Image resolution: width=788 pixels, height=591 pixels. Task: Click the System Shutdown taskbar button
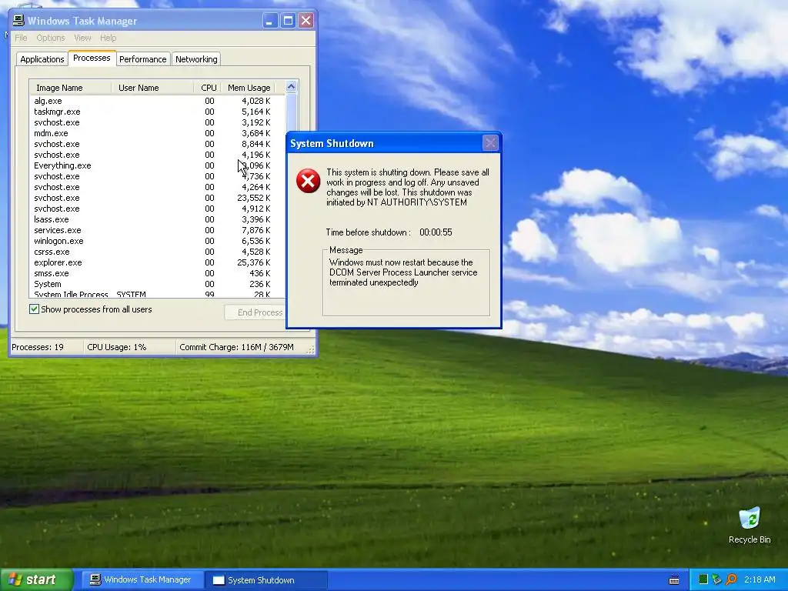pos(266,580)
